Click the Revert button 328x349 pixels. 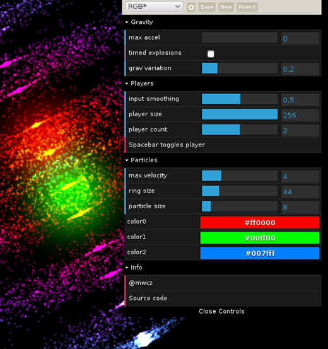click(247, 7)
